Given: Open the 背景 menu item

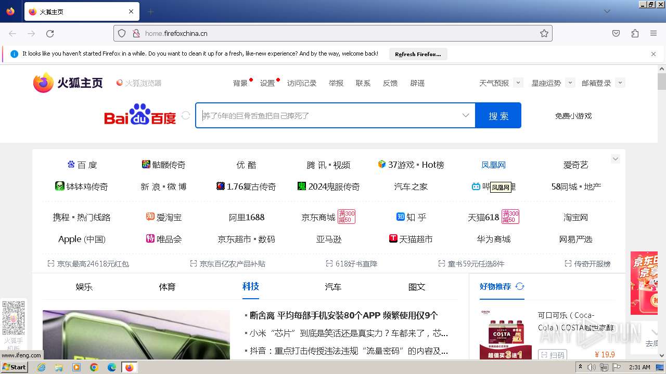Looking at the screenshot, I should 240,83.
